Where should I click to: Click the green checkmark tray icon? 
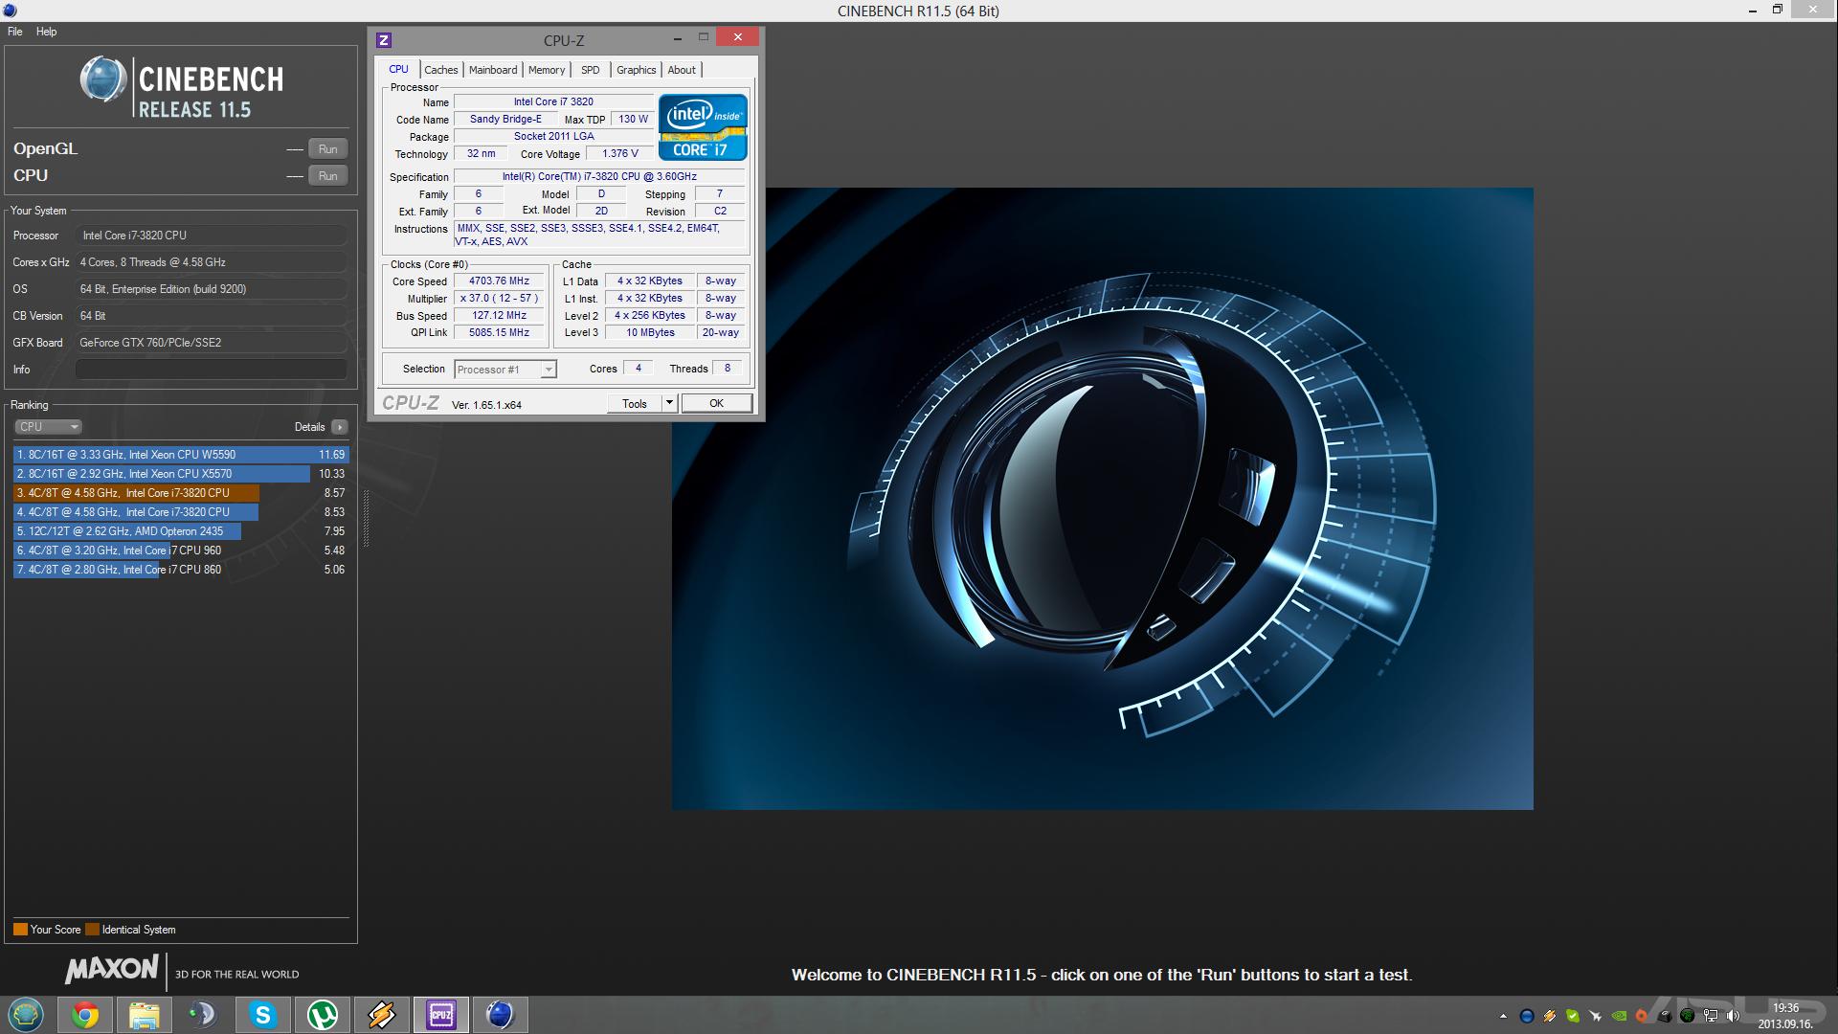tap(1573, 1016)
